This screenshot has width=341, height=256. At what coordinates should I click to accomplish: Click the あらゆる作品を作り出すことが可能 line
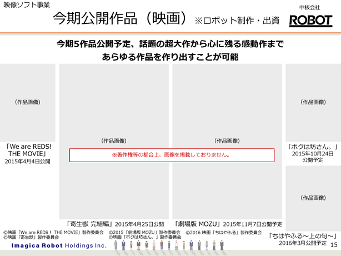[170, 57]
